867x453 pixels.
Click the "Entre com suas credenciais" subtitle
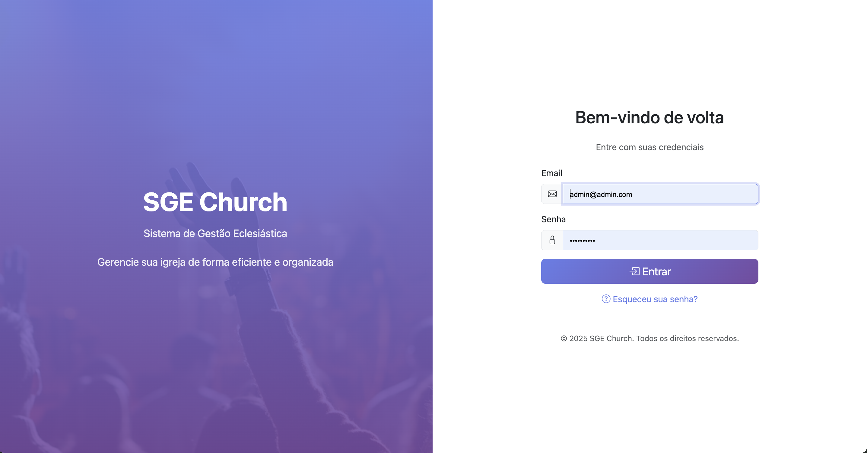(649, 147)
